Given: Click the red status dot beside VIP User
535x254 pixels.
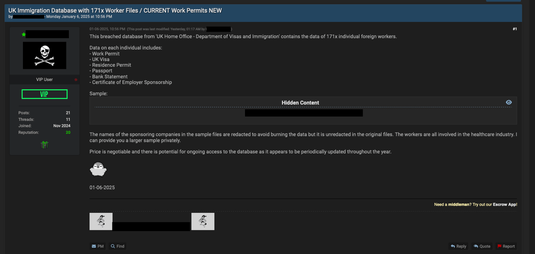Looking at the screenshot, I should point(76,80).
